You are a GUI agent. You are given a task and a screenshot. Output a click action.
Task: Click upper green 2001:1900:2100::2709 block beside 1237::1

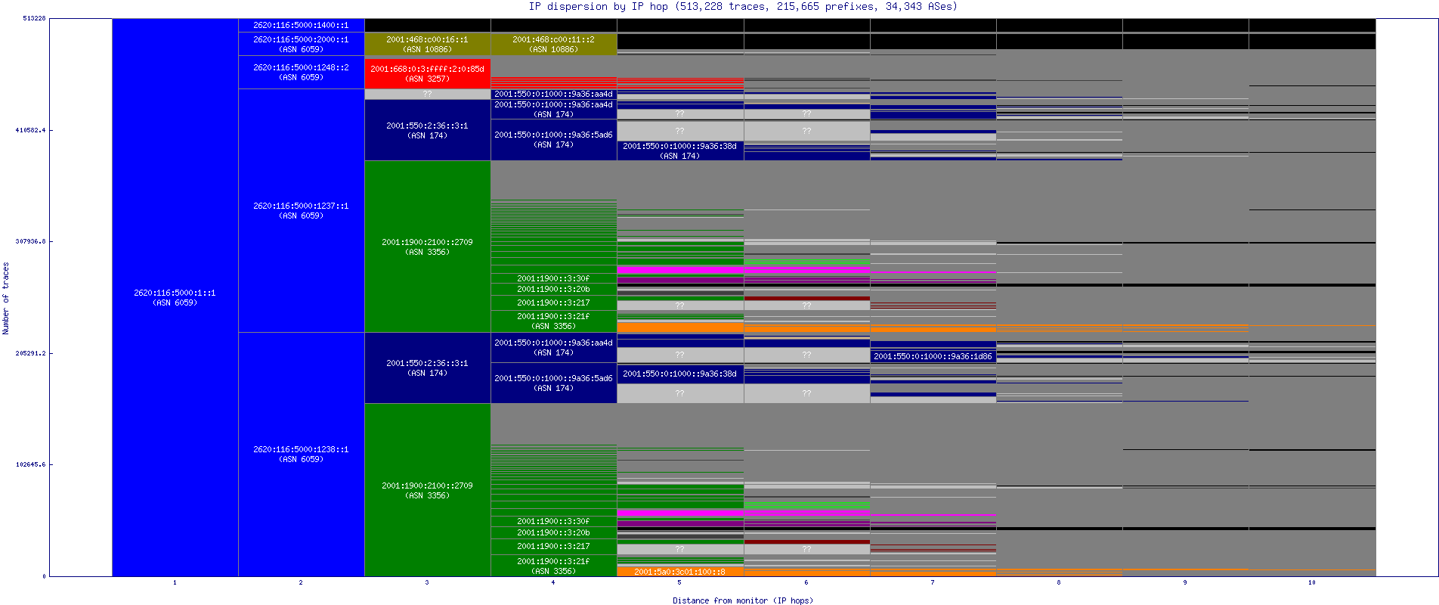[x=428, y=247]
